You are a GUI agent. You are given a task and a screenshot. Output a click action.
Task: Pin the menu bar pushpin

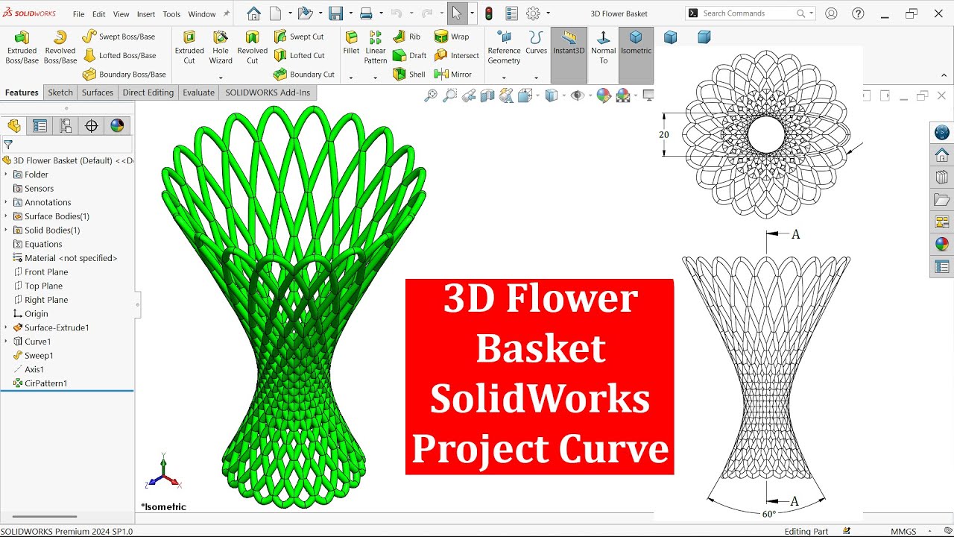[227, 14]
